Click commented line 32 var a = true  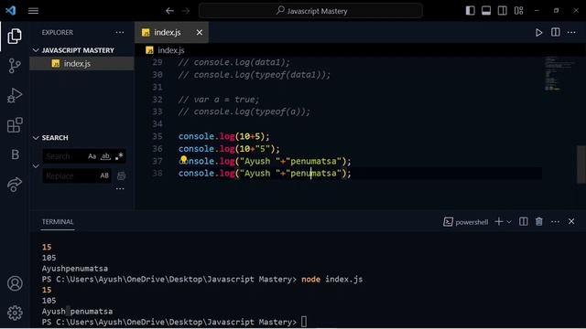pyautogui.click(x=219, y=100)
